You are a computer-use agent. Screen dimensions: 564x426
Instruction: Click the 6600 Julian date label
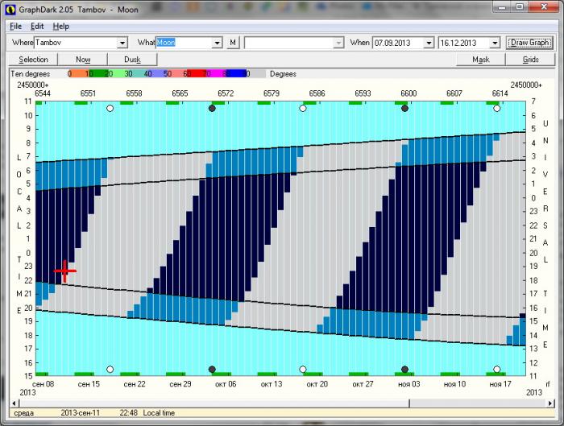tap(408, 93)
